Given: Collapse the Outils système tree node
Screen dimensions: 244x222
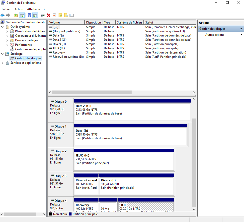Looking at the screenshot, I should point(2,27).
